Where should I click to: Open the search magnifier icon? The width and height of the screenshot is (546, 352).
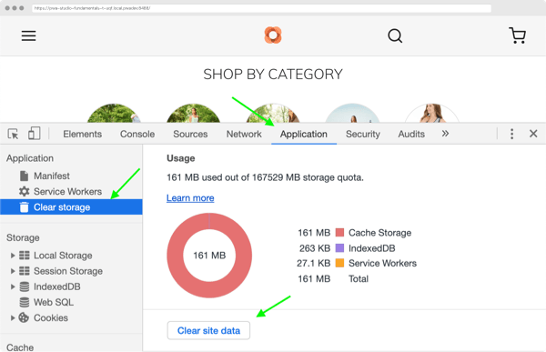(395, 35)
